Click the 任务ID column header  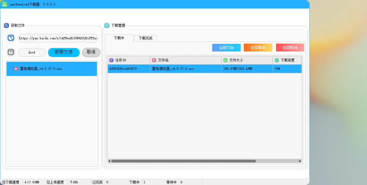point(129,60)
